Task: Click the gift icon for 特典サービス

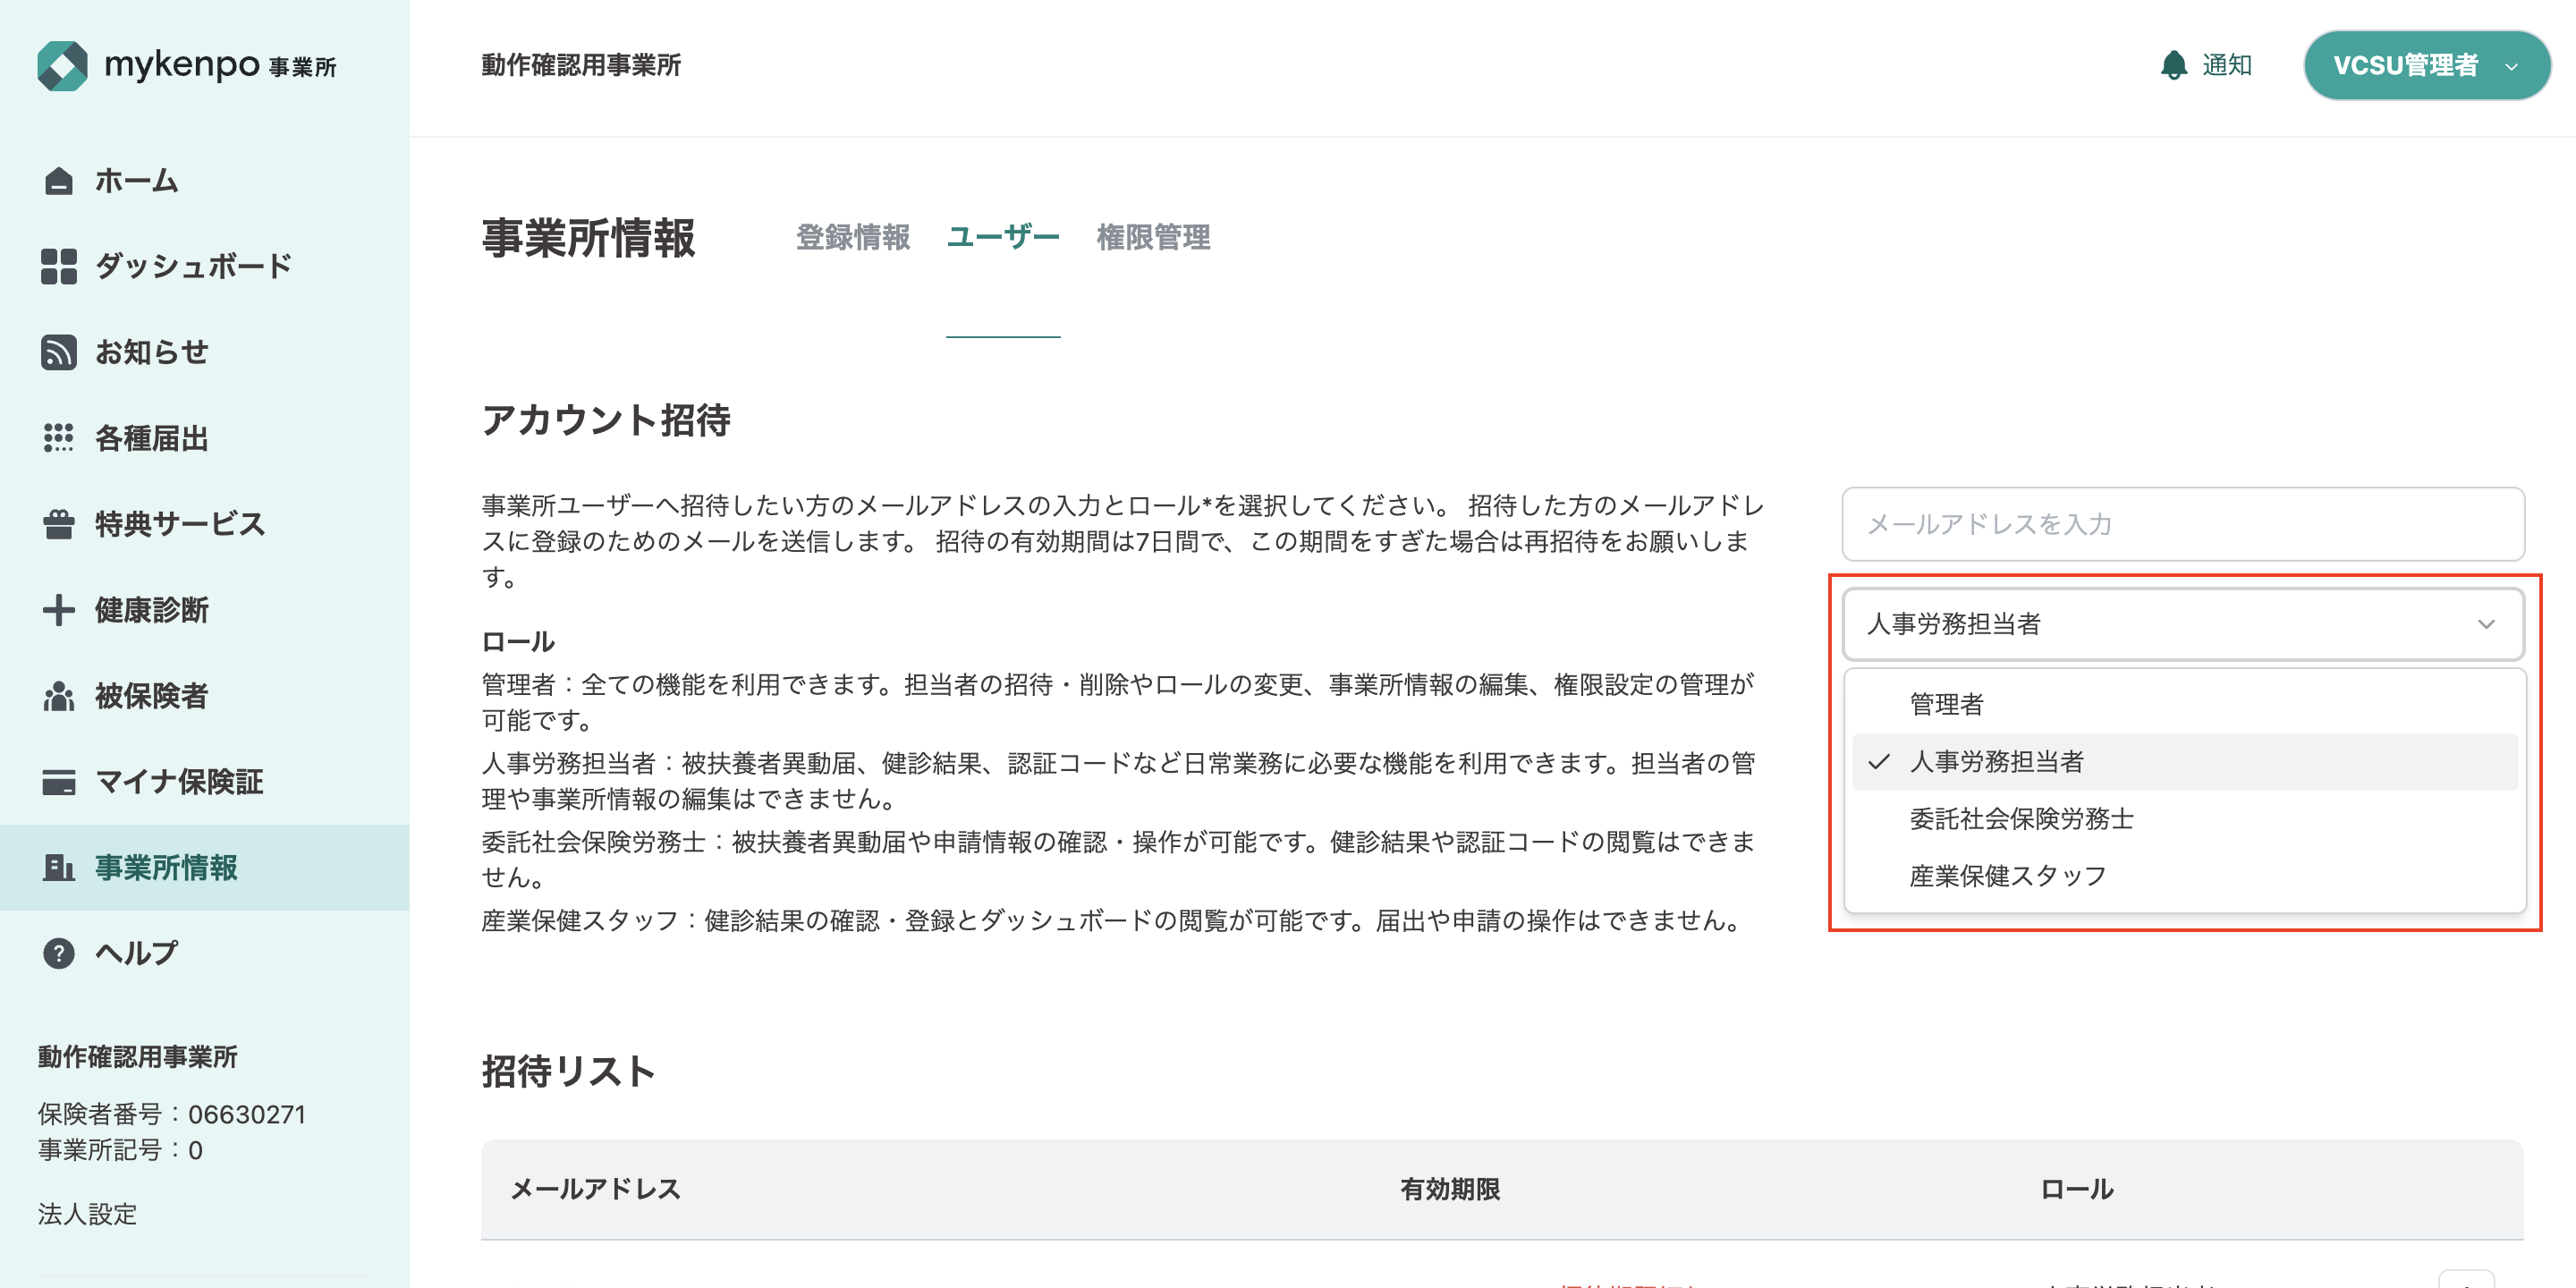Action: [x=58, y=524]
